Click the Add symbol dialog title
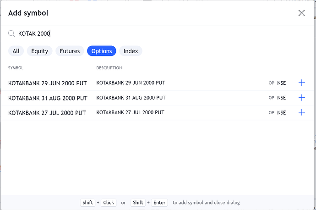316x210 pixels. point(28,13)
